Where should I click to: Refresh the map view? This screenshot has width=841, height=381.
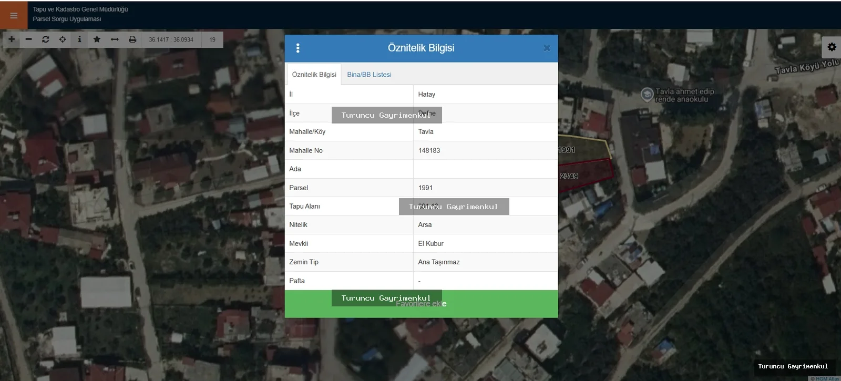pos(46,39)
